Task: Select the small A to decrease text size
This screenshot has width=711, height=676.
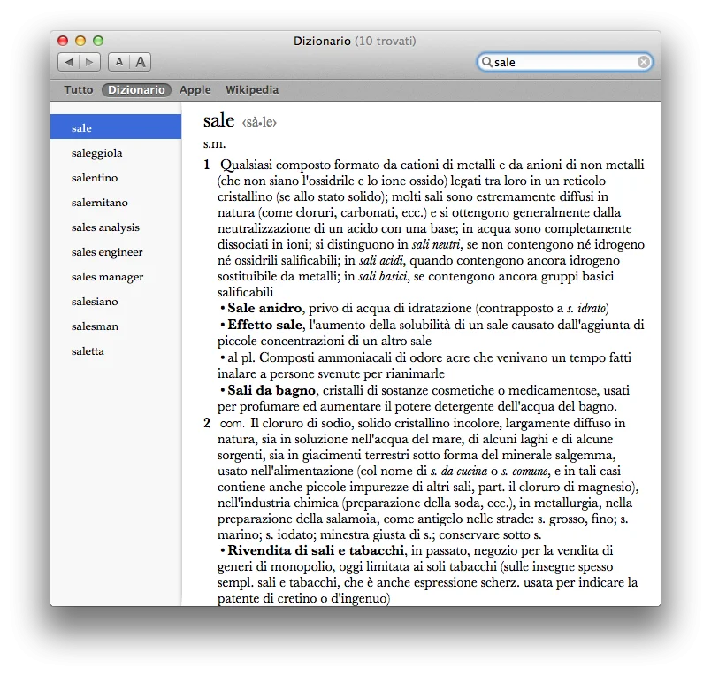Action: [119, 62]
